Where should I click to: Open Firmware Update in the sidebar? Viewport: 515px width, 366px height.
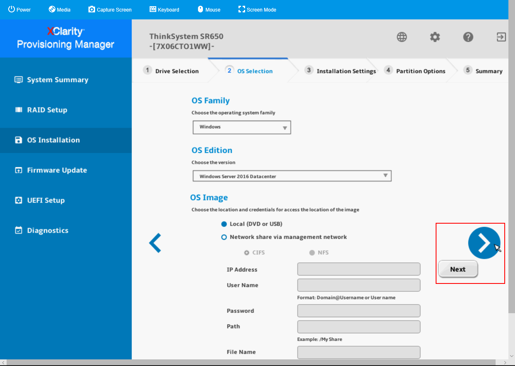(x=66, y=170)
